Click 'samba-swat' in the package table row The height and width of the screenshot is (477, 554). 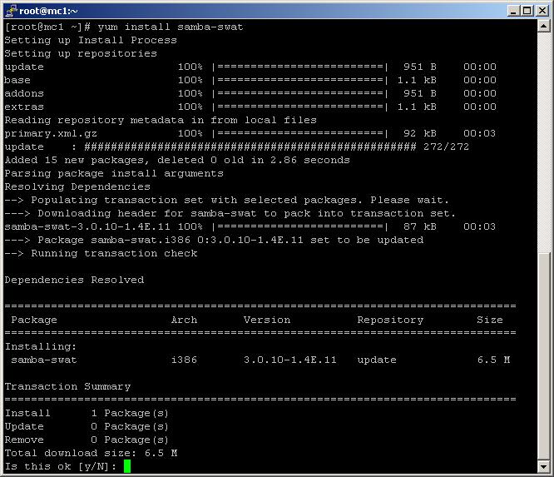(44, 360)
